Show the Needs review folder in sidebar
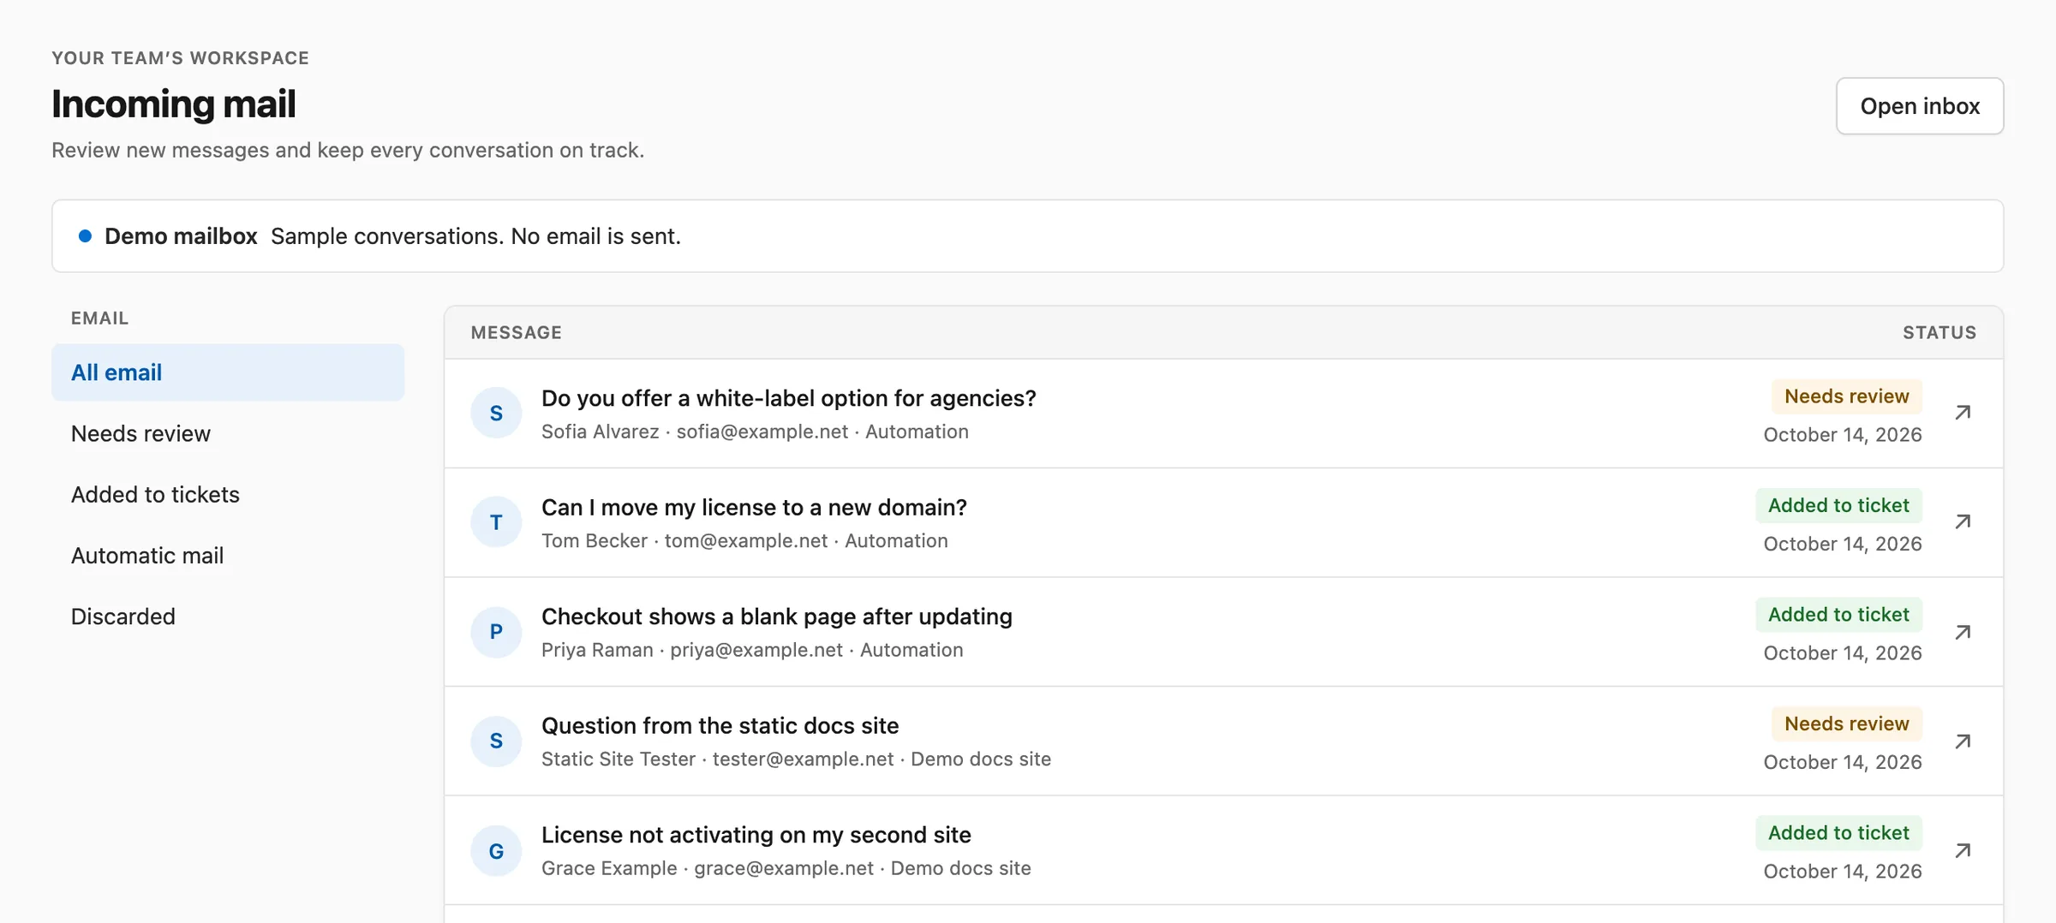2056x923 pixels. tap(228, 433)
